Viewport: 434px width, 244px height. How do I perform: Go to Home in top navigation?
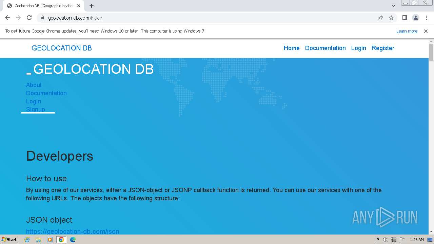[292, 48]
